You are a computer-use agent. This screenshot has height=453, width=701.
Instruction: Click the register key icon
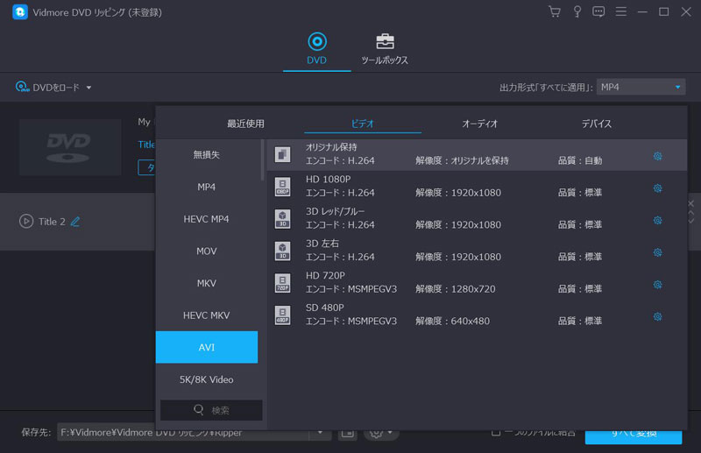pyautogui.click(x=577, y=11)
